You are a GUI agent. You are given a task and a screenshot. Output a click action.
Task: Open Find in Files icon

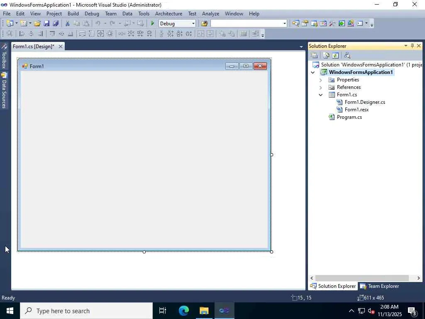(204, 23)
